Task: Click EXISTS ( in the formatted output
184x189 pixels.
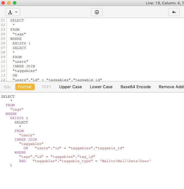Action: 19,118
